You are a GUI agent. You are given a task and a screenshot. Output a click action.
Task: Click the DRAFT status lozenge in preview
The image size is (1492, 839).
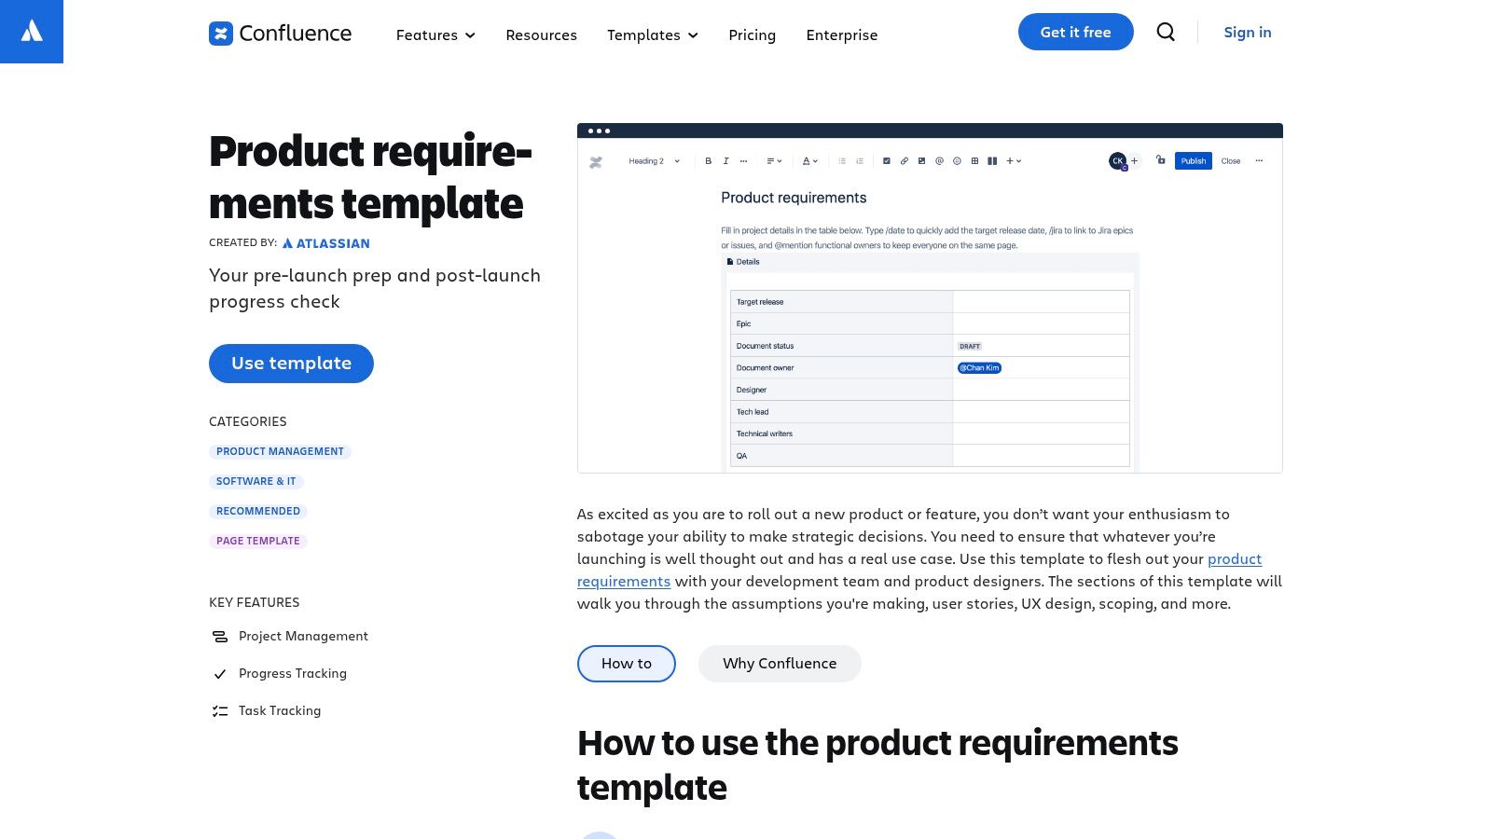[970, 346]
